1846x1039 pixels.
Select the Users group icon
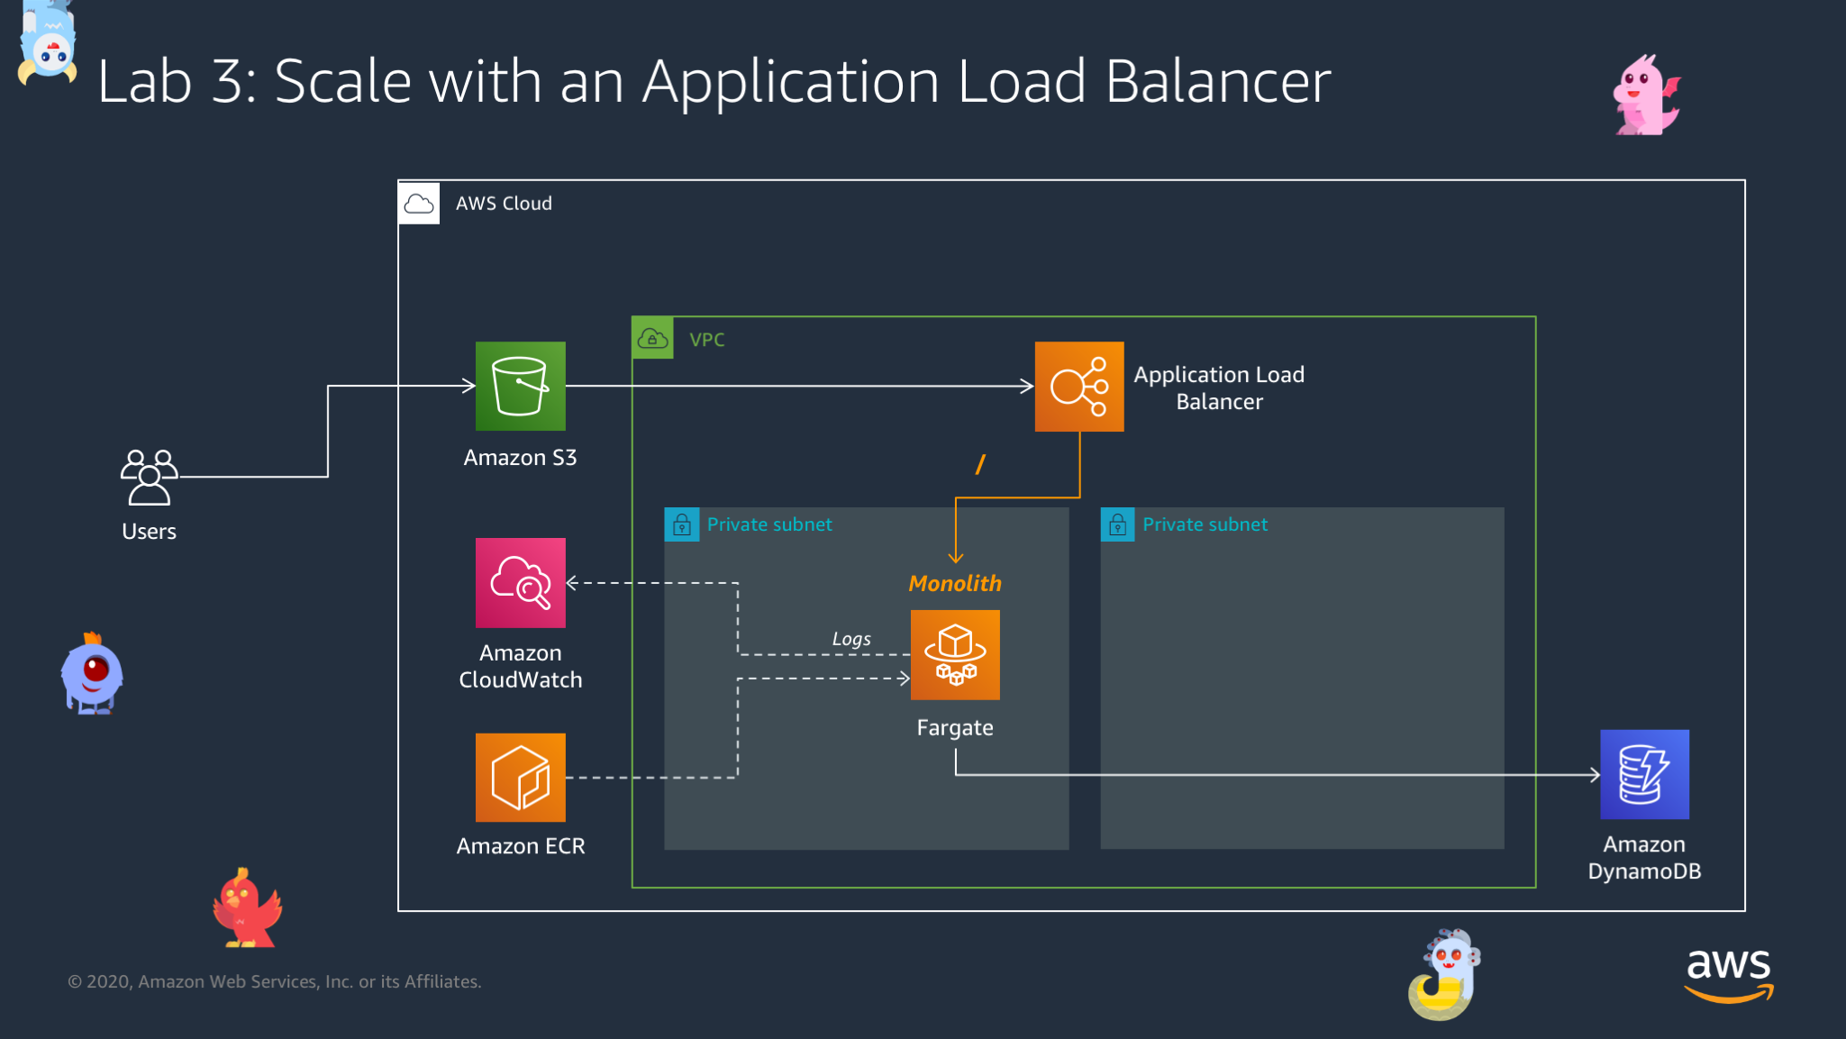(150, 478)
